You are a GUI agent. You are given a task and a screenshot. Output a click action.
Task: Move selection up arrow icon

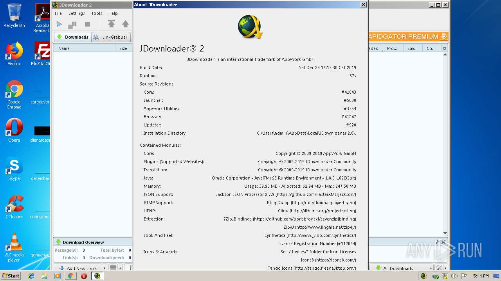pyautogui.click(x=126, y=24)
